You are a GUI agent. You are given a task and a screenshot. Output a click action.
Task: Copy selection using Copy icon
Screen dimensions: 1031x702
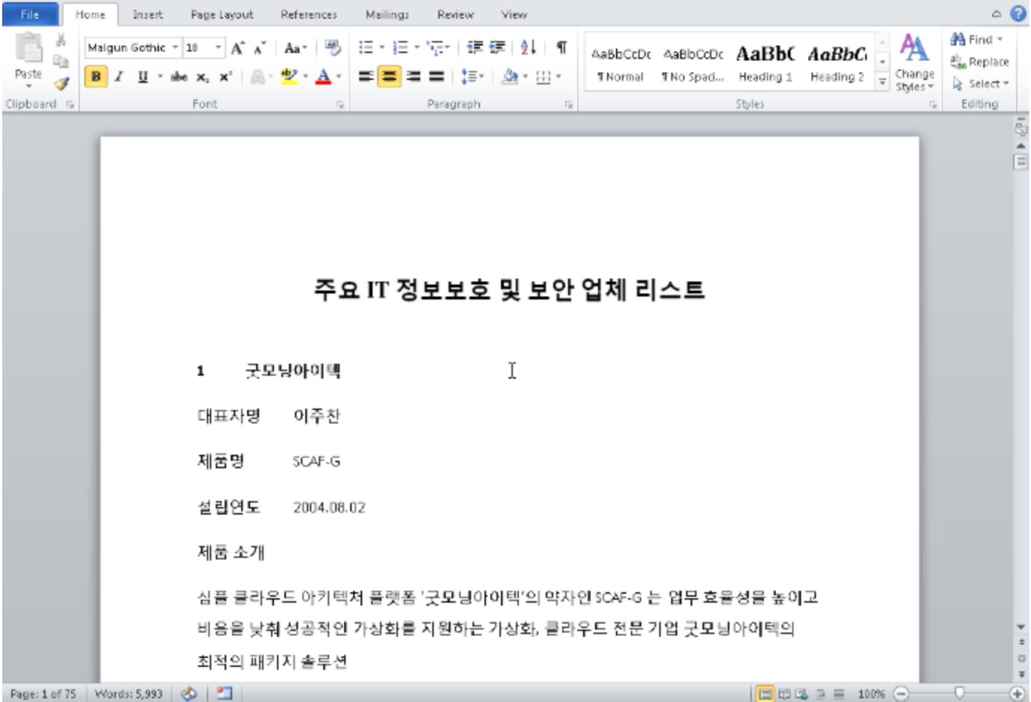point(61,61)
